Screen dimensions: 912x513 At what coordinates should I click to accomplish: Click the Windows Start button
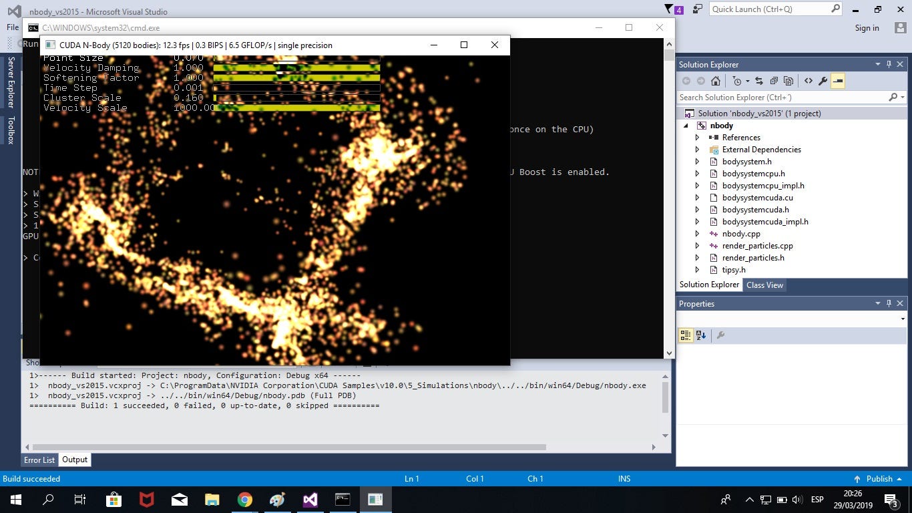15,499
